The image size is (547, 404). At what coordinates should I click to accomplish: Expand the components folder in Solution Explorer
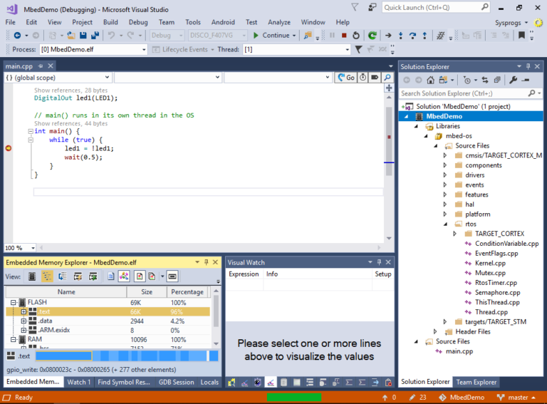click(x=444, y=165)
